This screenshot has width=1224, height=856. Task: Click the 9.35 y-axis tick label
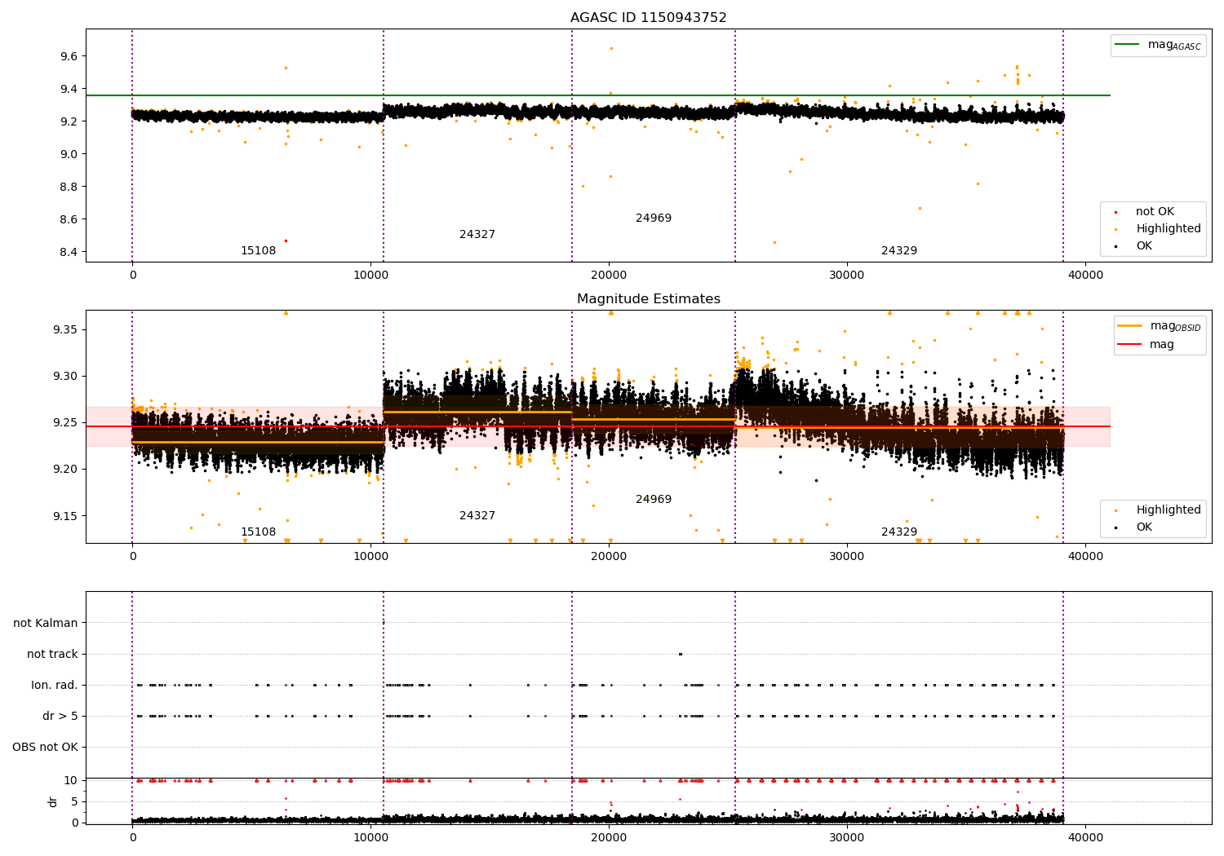[x=65, y=329]
